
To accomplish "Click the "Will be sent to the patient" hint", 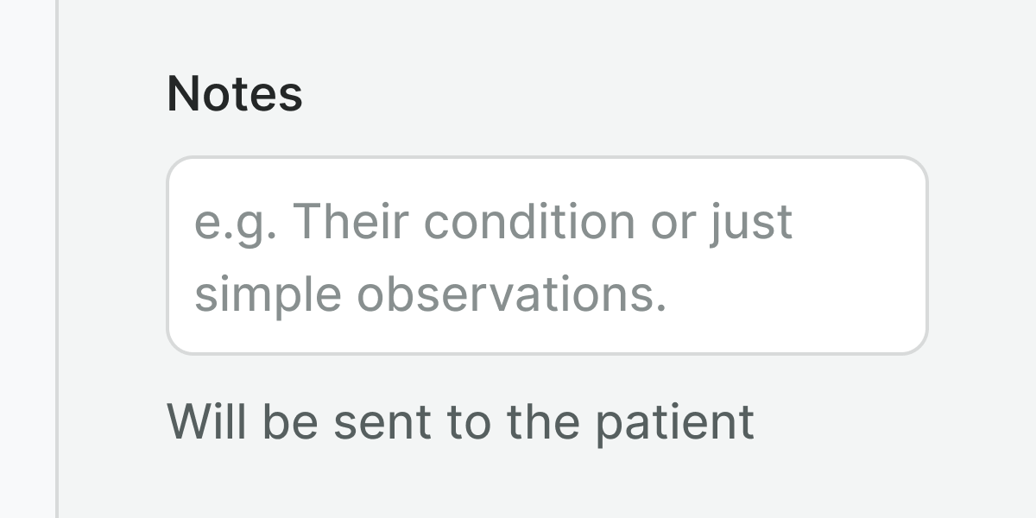I will point(460,421).
